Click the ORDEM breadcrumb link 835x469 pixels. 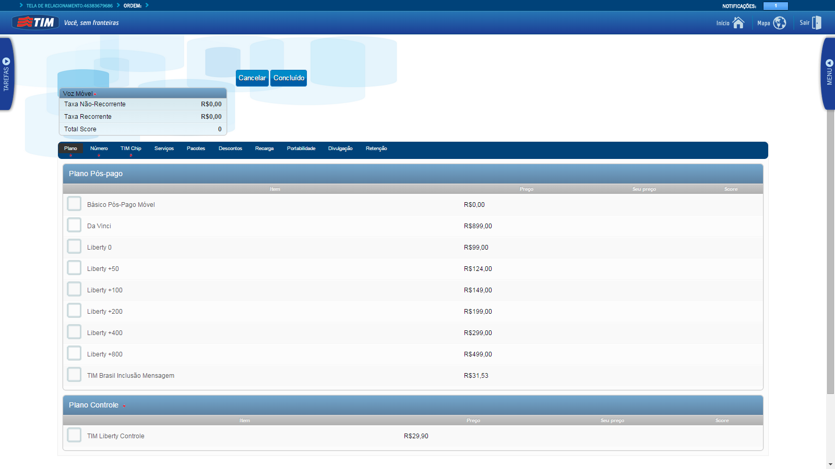tap(133, 6)
